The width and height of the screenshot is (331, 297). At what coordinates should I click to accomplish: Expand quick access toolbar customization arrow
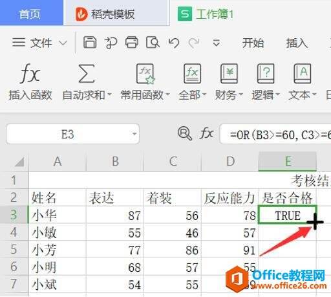[216, 43]
